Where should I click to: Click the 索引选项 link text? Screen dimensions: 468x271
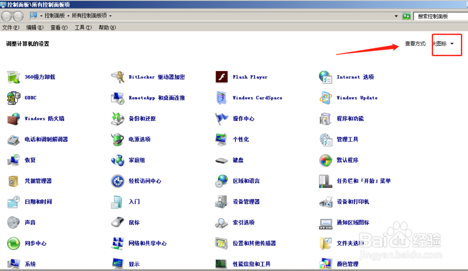243,222
